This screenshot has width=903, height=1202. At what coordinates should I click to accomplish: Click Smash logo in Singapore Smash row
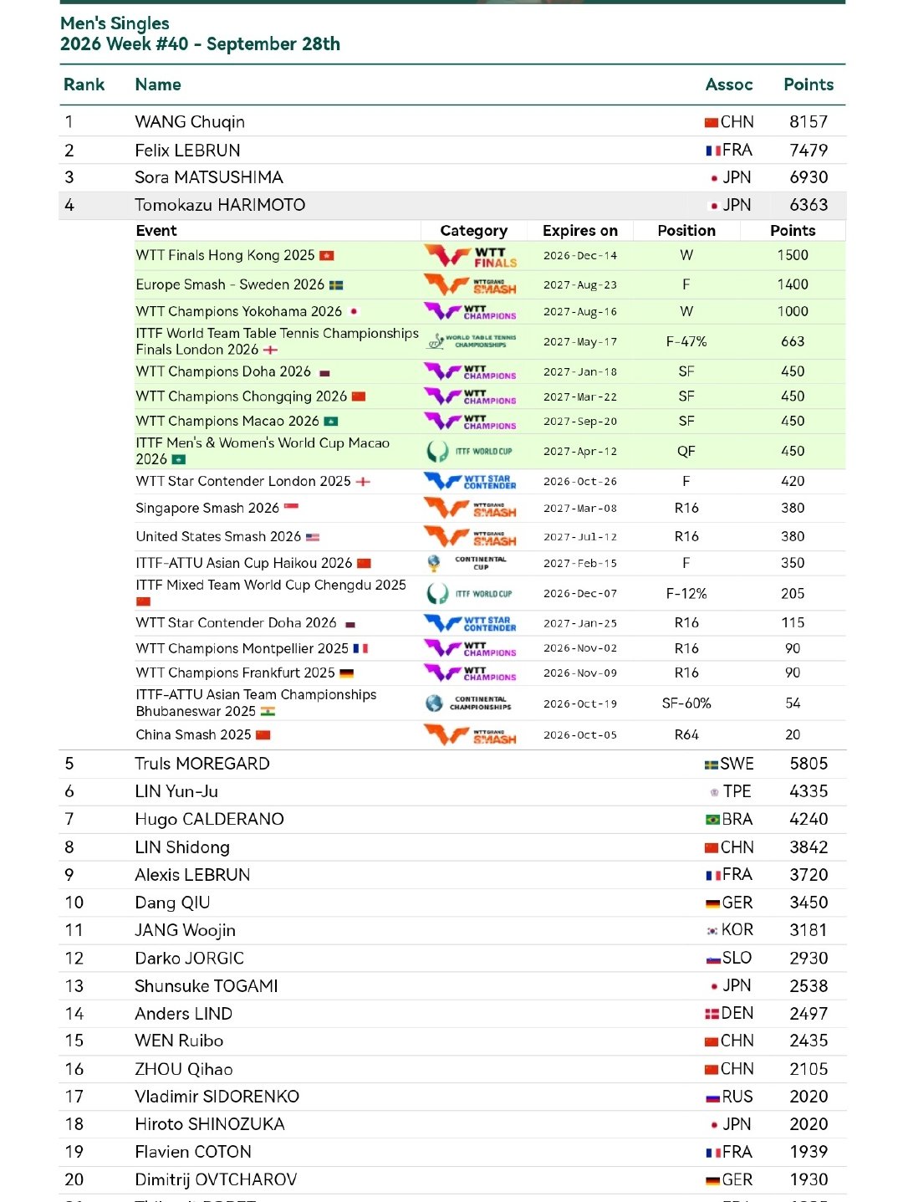click(471, 508)
